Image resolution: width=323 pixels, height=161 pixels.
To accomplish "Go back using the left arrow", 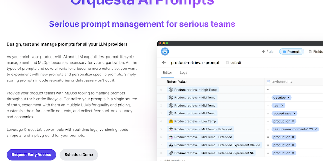I will 164,63.
